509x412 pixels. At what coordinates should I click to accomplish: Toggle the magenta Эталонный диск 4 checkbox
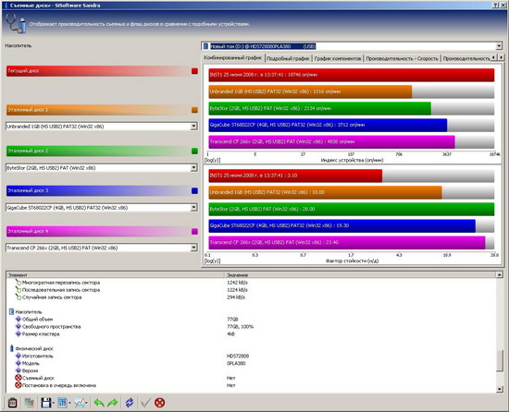(194, 231)
